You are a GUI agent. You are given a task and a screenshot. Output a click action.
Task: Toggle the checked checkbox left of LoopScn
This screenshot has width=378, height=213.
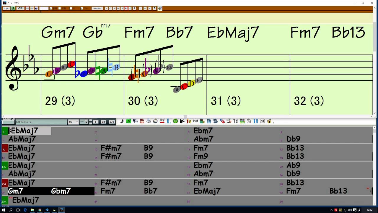click(82, 8)
